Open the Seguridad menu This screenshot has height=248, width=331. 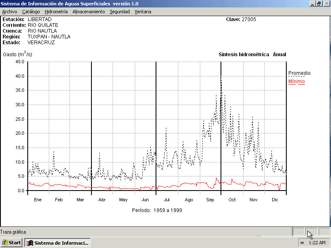pyautogui.click(x=120, y=12)
